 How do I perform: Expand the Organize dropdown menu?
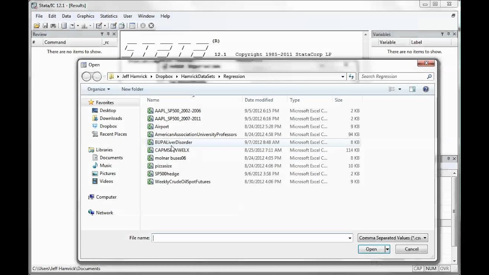(x=99, y=89)
